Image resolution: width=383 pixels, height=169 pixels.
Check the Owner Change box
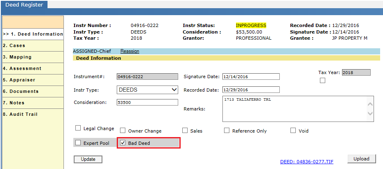tap(122, 131)
